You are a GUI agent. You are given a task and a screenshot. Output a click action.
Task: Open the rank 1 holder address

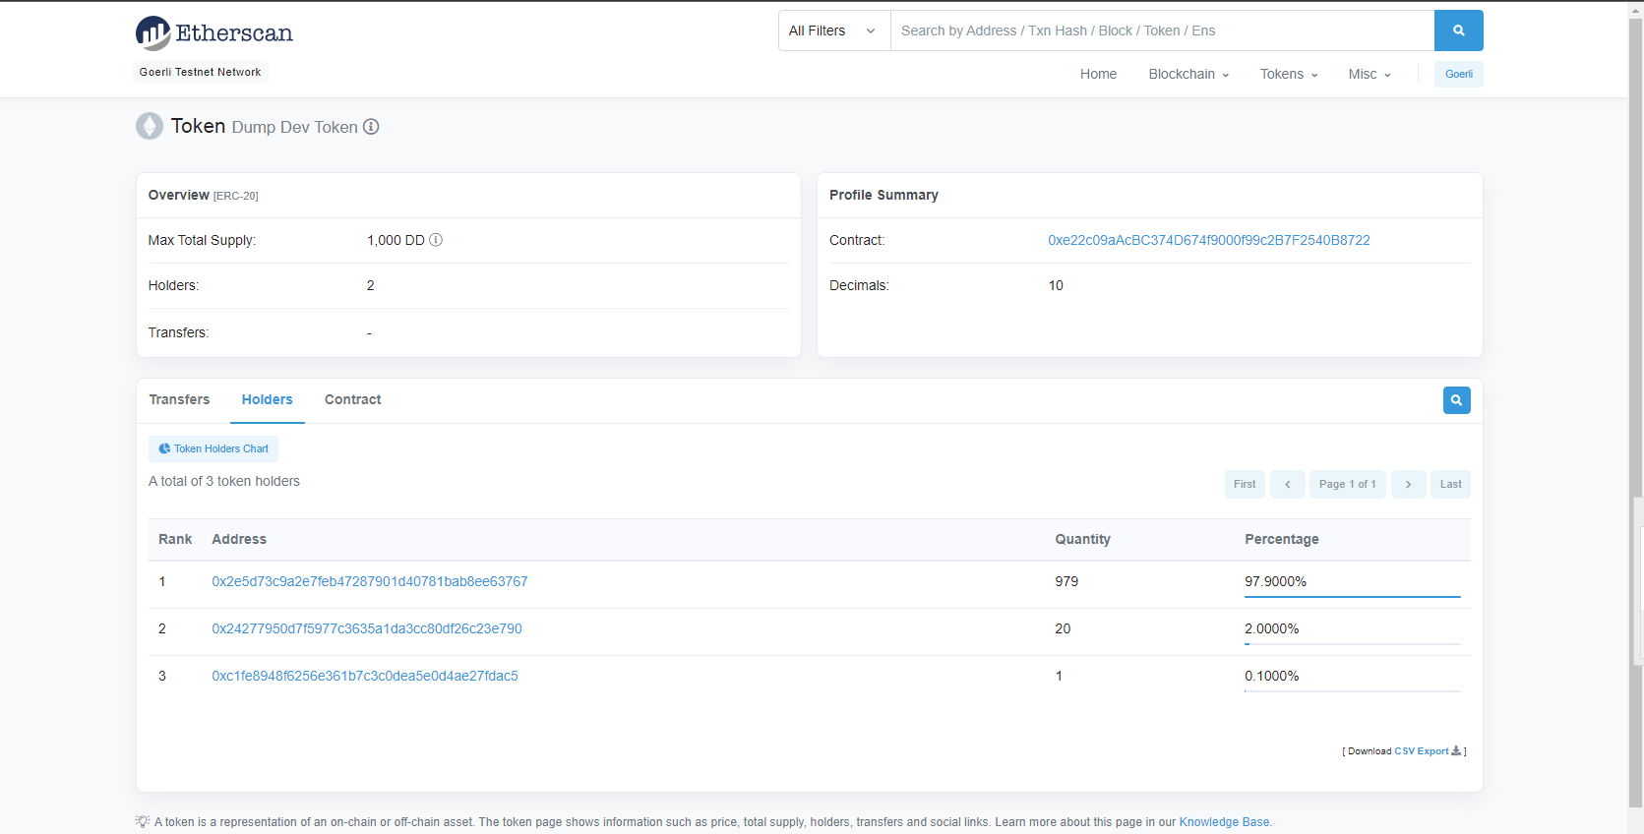(x=370, y=581)
